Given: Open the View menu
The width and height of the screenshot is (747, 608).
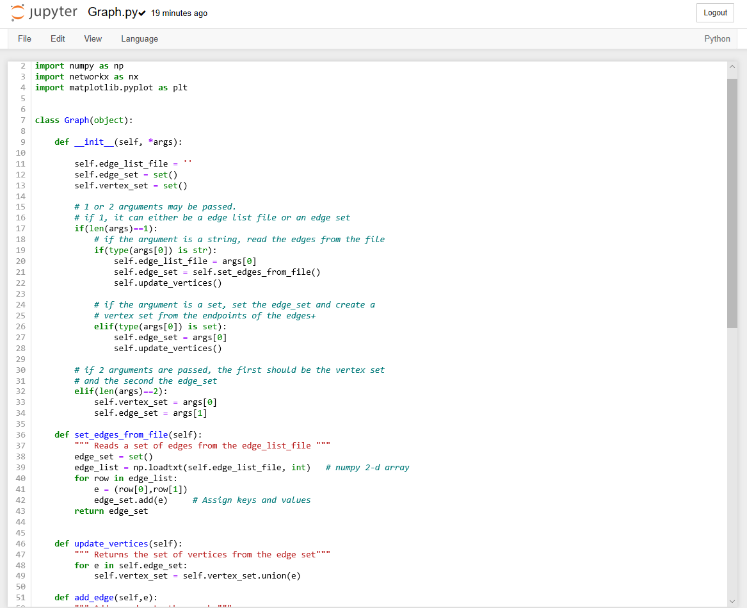Looking at the screenshot, I should click(x=93, y=38).
